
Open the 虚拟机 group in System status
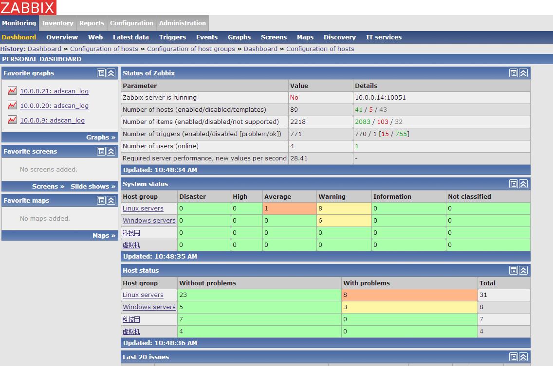click(131, 244)
